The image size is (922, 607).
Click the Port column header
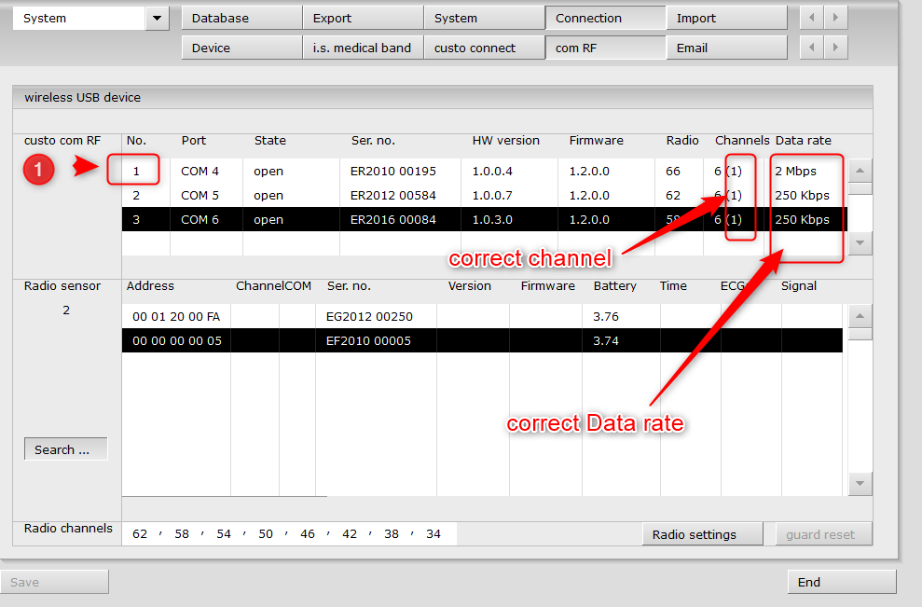click(194, 141)
